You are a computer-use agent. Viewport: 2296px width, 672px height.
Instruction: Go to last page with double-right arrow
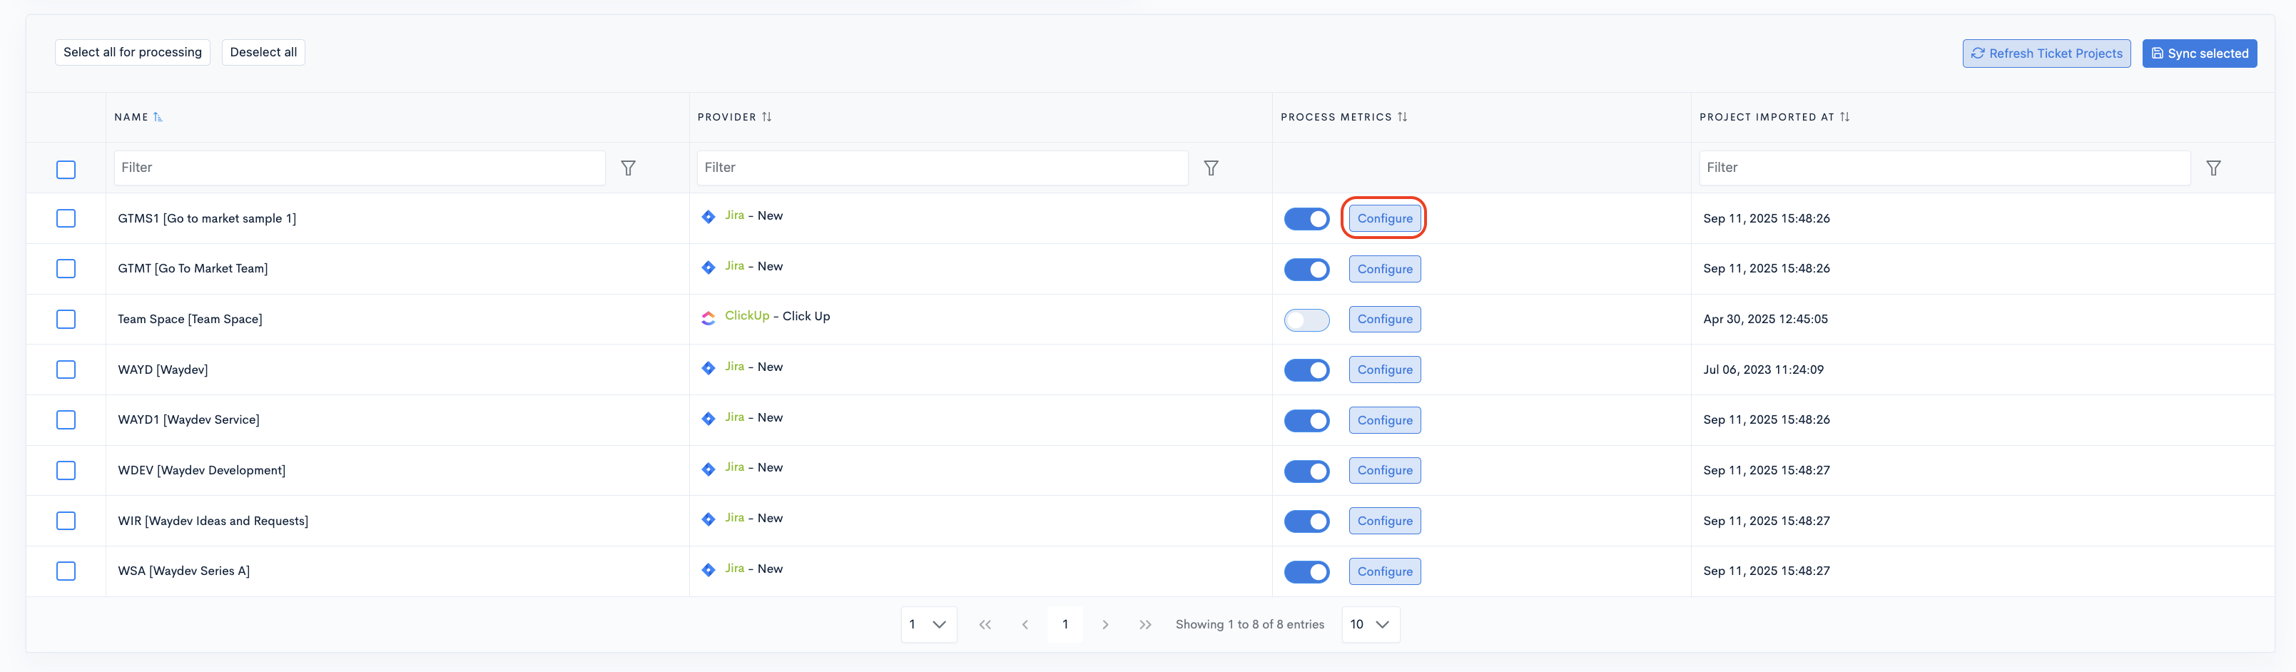pos(1145,625)
